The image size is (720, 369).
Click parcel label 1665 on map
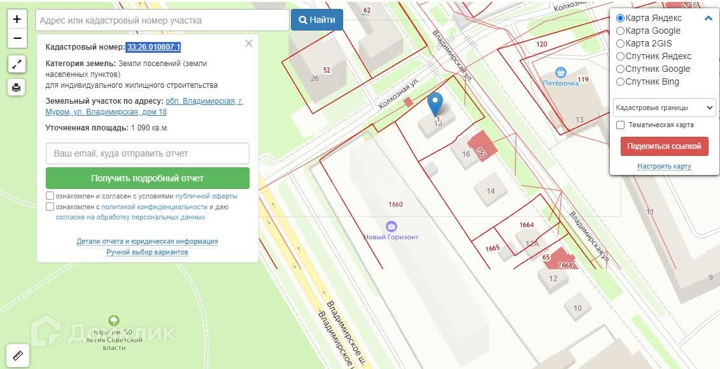pyautogui.click(x=492, y=248)
